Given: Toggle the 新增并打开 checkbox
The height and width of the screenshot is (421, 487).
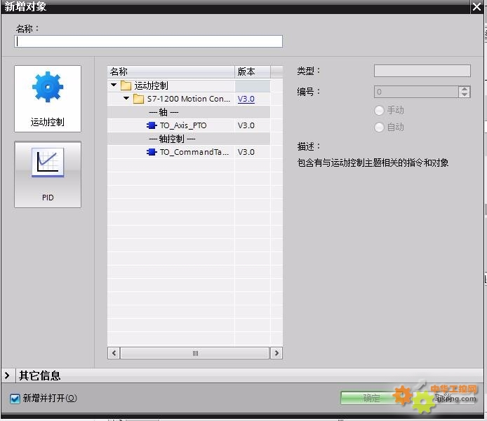Looking at the screenshot, I should pos(15,399).
